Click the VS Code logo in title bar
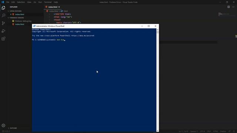Screen dimensions: 237x133 (3, 2)
